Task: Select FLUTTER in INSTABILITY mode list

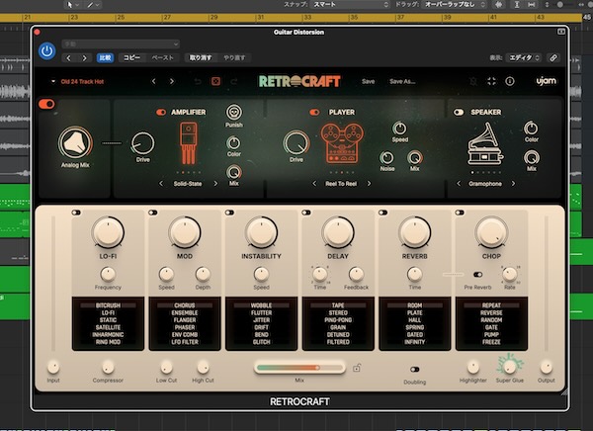Action: click(261, 313)
